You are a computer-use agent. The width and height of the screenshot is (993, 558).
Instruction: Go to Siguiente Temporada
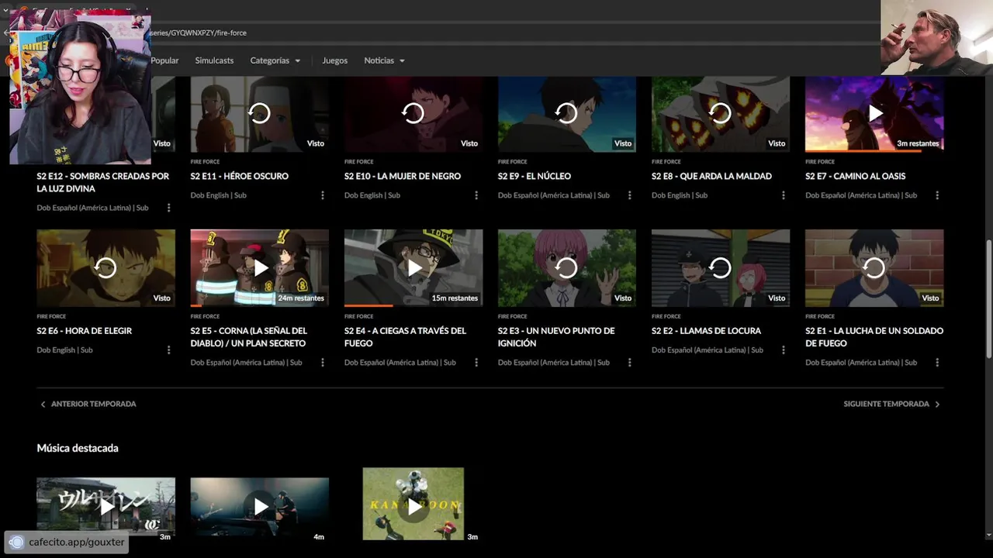pos(892,404)
